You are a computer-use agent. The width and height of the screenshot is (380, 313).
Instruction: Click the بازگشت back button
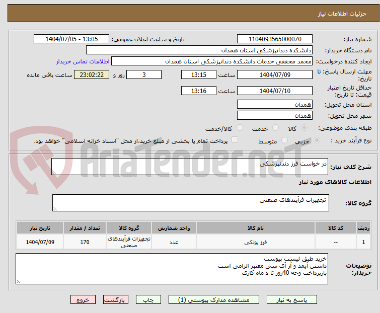pos(116,300)
